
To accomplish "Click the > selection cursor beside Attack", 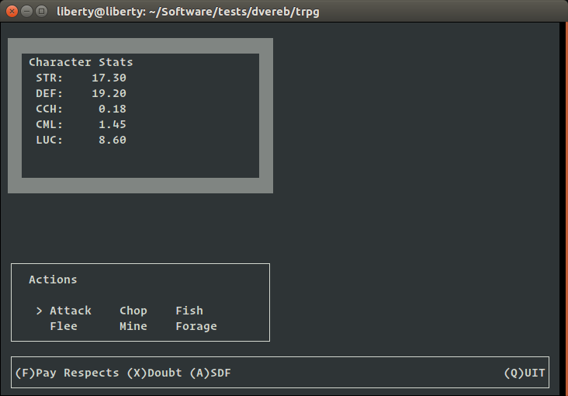I will pos(39,311).
